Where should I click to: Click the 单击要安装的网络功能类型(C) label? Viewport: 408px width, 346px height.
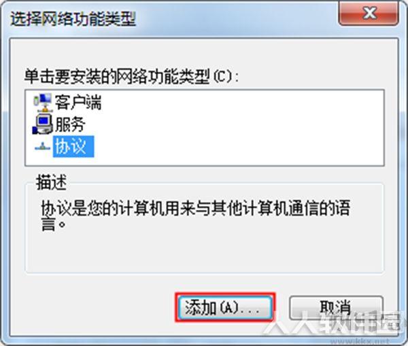[x=131, y=77]
